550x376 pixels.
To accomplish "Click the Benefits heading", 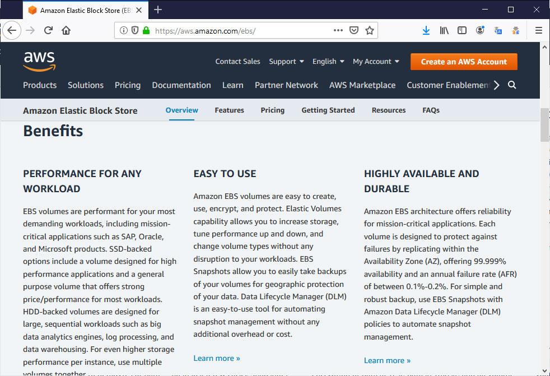I will pos(53,131).
